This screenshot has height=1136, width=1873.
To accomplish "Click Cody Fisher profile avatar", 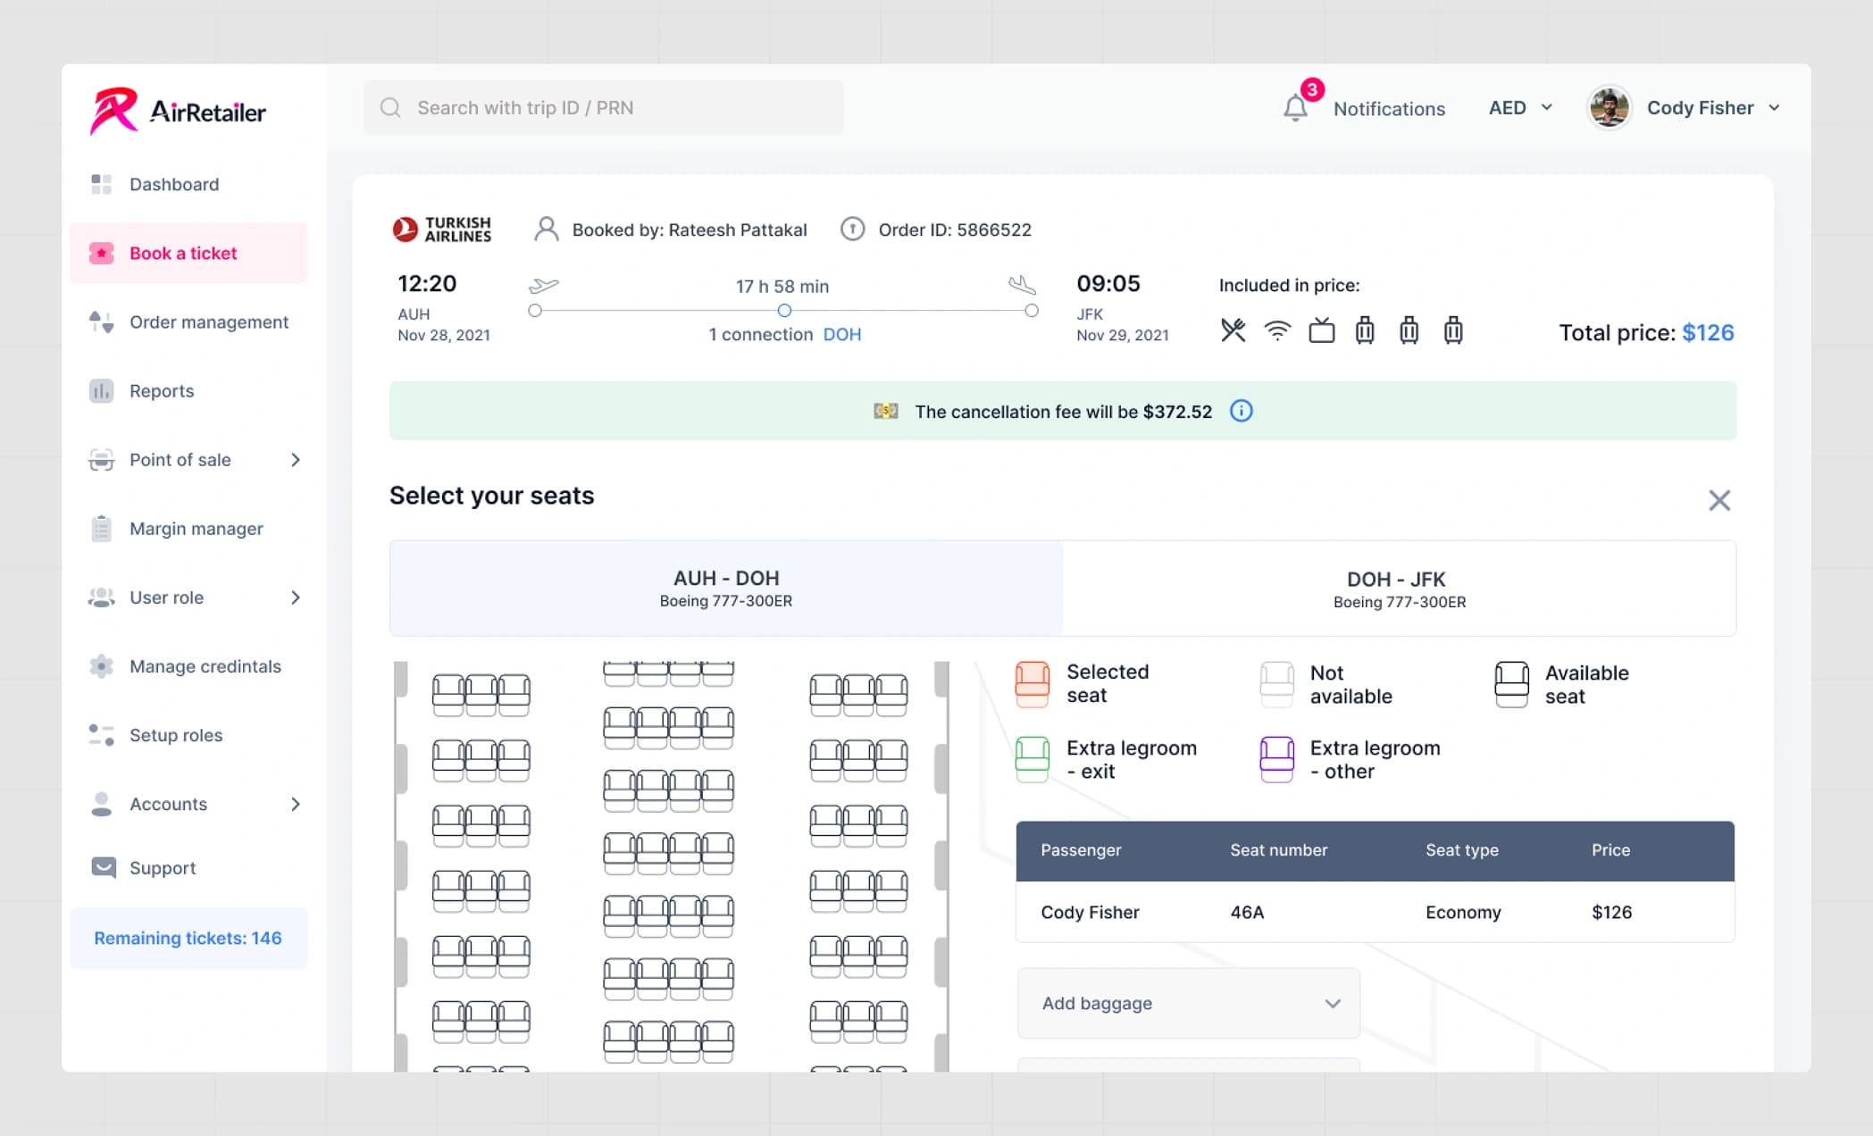I will click(x=1610, y=107).
